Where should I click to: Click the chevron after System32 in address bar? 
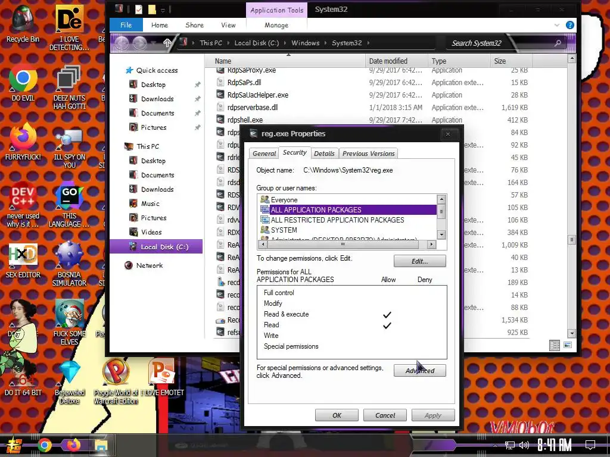click(368, 43)
